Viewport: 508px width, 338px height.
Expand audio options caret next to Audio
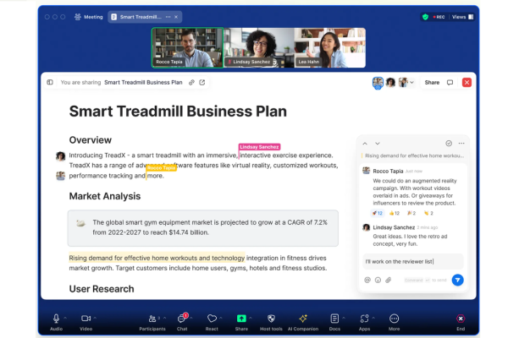pos(65,318)
